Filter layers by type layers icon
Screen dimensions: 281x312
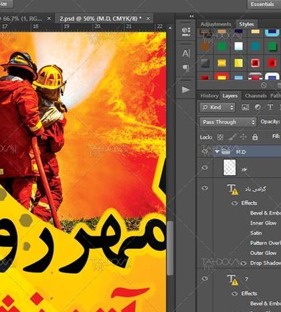[270, 107]
